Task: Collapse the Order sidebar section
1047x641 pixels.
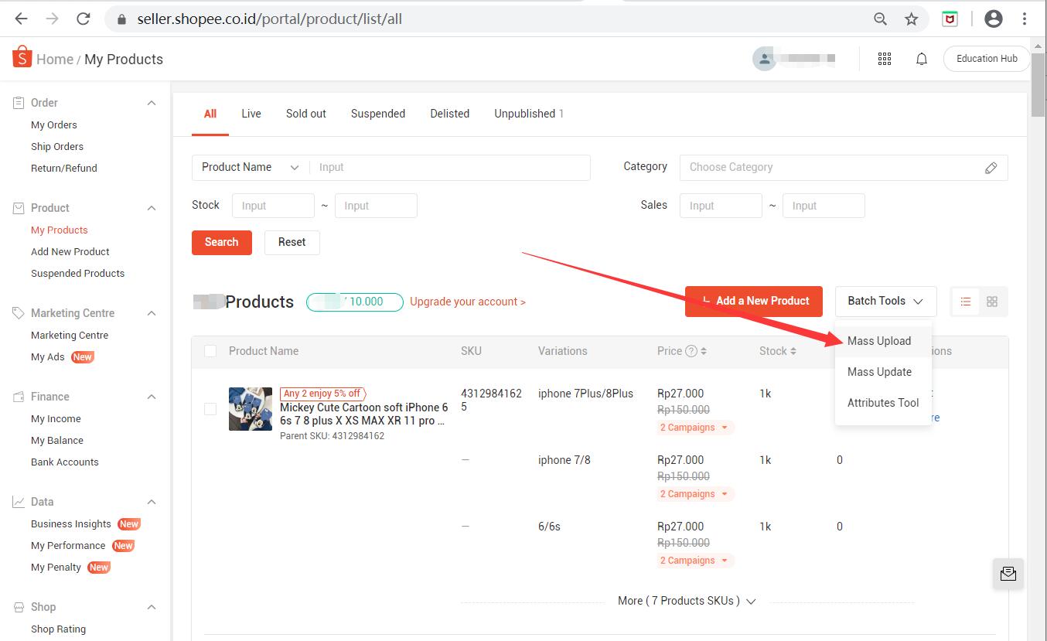Action: click(x=152, y=103)
